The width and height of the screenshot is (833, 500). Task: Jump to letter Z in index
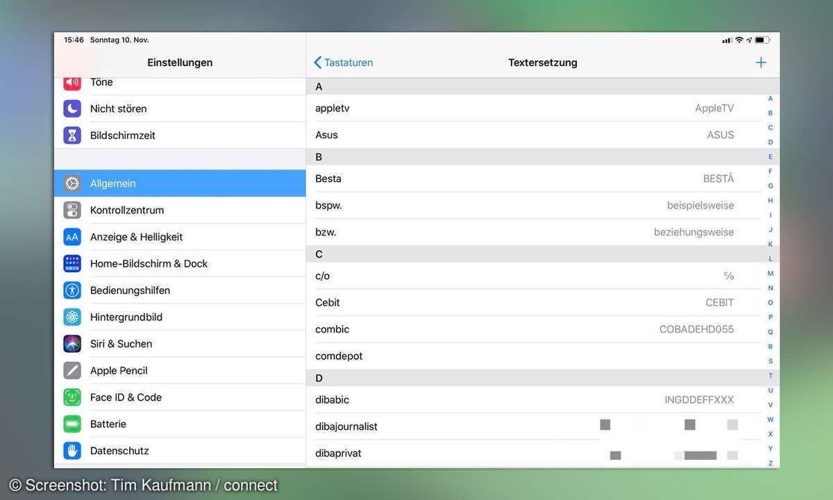(x=771, y=463)
